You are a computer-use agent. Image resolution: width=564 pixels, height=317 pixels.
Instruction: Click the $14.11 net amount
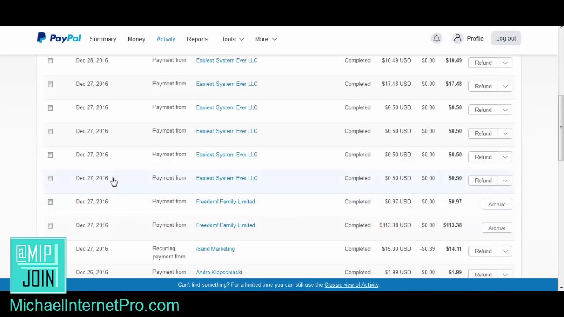coord(453,249)
